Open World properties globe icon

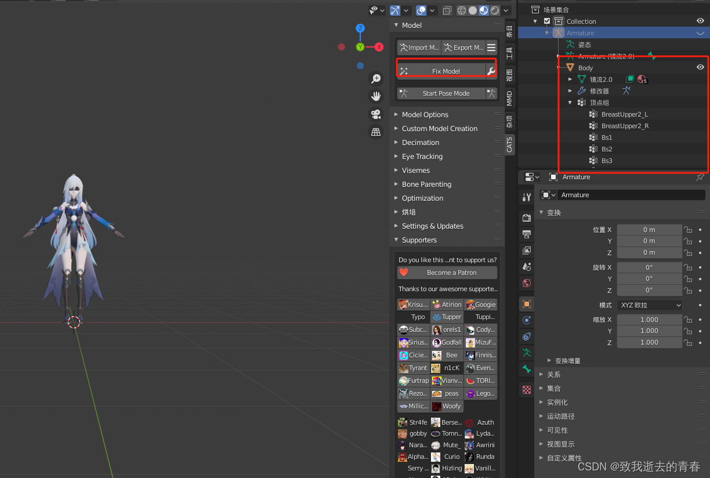(527, 283)
